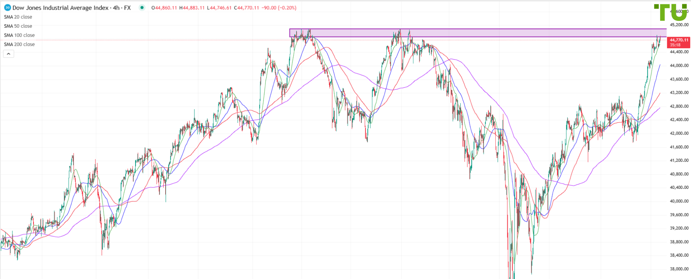Click the 38,400.00 price axis label

[679, 255]
